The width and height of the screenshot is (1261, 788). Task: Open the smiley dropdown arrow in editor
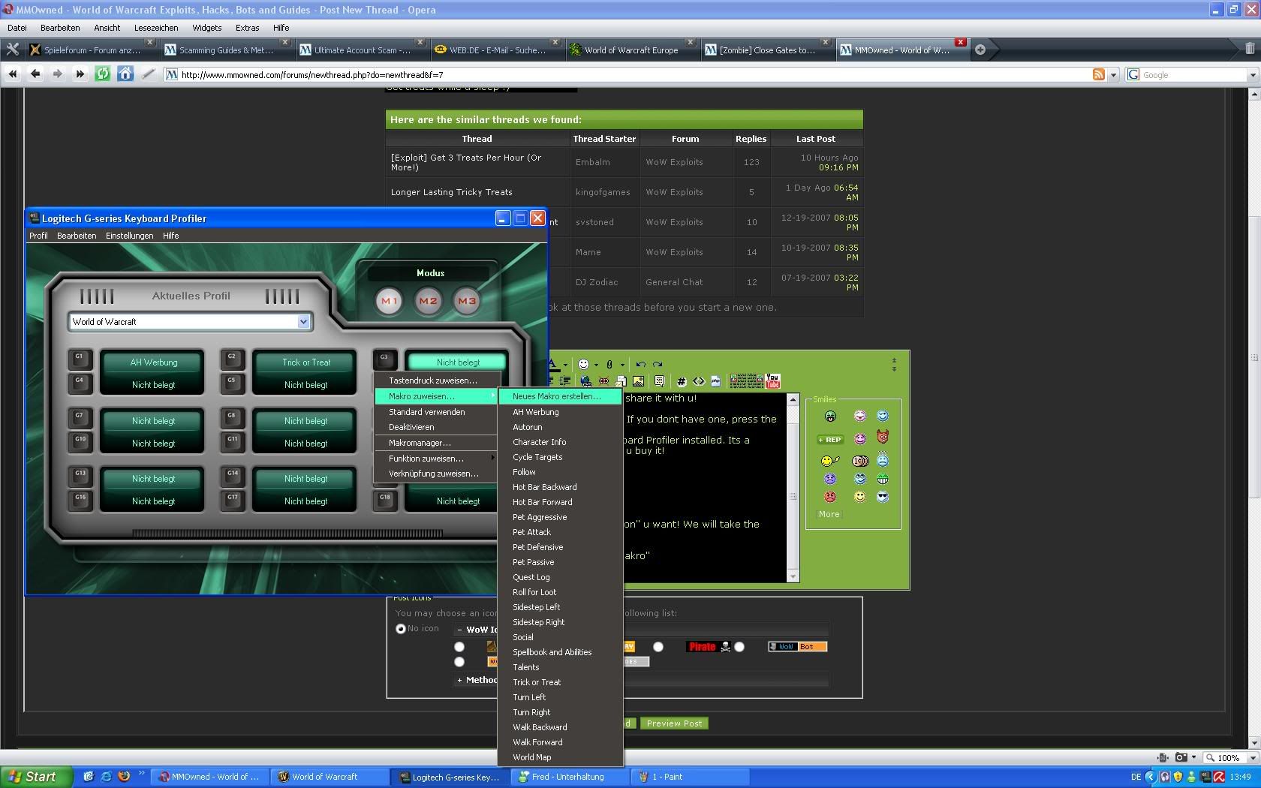pyautogui.click(x=596, y=365)
